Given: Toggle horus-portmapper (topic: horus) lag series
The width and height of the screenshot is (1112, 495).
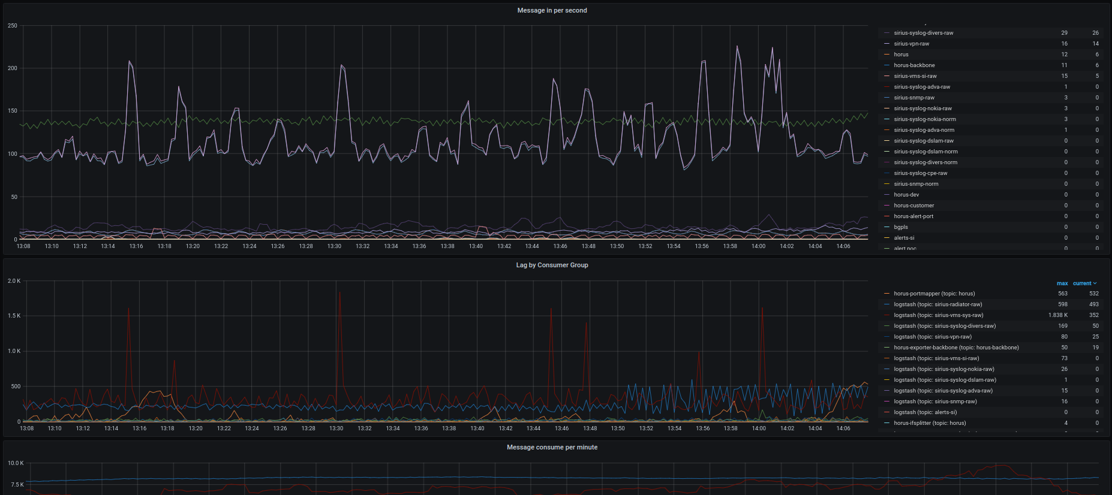Looking at the screenshot, I should [x=934, y=294].
